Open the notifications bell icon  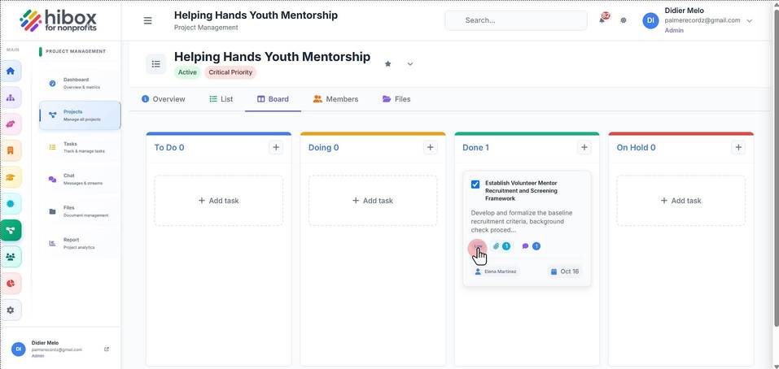pyautogui.click(x=602, y=20)
